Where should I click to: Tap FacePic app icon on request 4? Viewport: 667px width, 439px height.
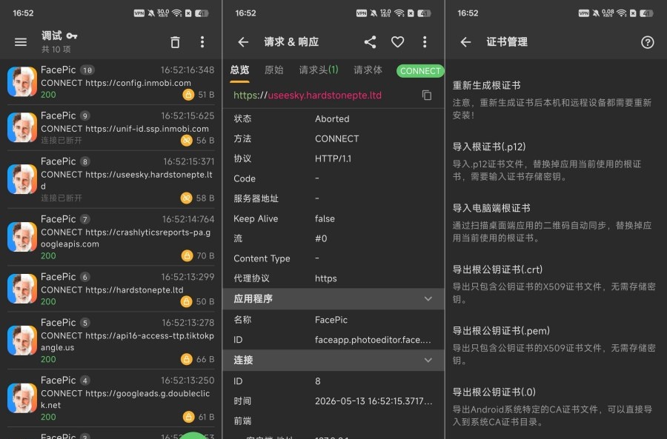pyautogui.click(x=22, y=398)
